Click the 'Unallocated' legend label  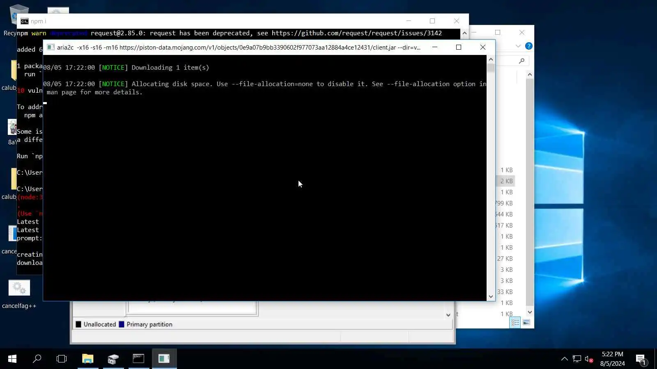[x=100, y=324]
